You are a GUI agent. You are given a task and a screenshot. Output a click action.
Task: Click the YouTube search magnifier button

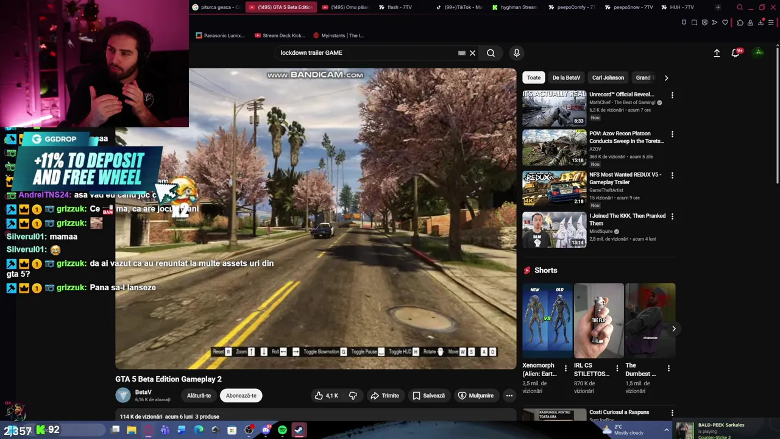click(491, 53)
